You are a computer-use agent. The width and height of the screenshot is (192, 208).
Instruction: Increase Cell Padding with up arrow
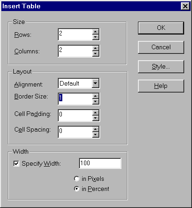tap(96, 113)
